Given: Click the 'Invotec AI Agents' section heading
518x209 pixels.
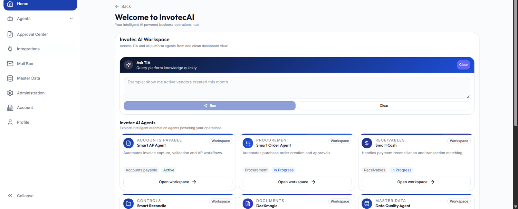Looking at the screenshot, I should [137, 123].
